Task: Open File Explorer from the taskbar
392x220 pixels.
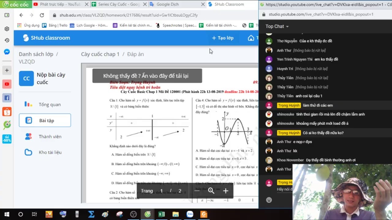Action: [175, 214]
